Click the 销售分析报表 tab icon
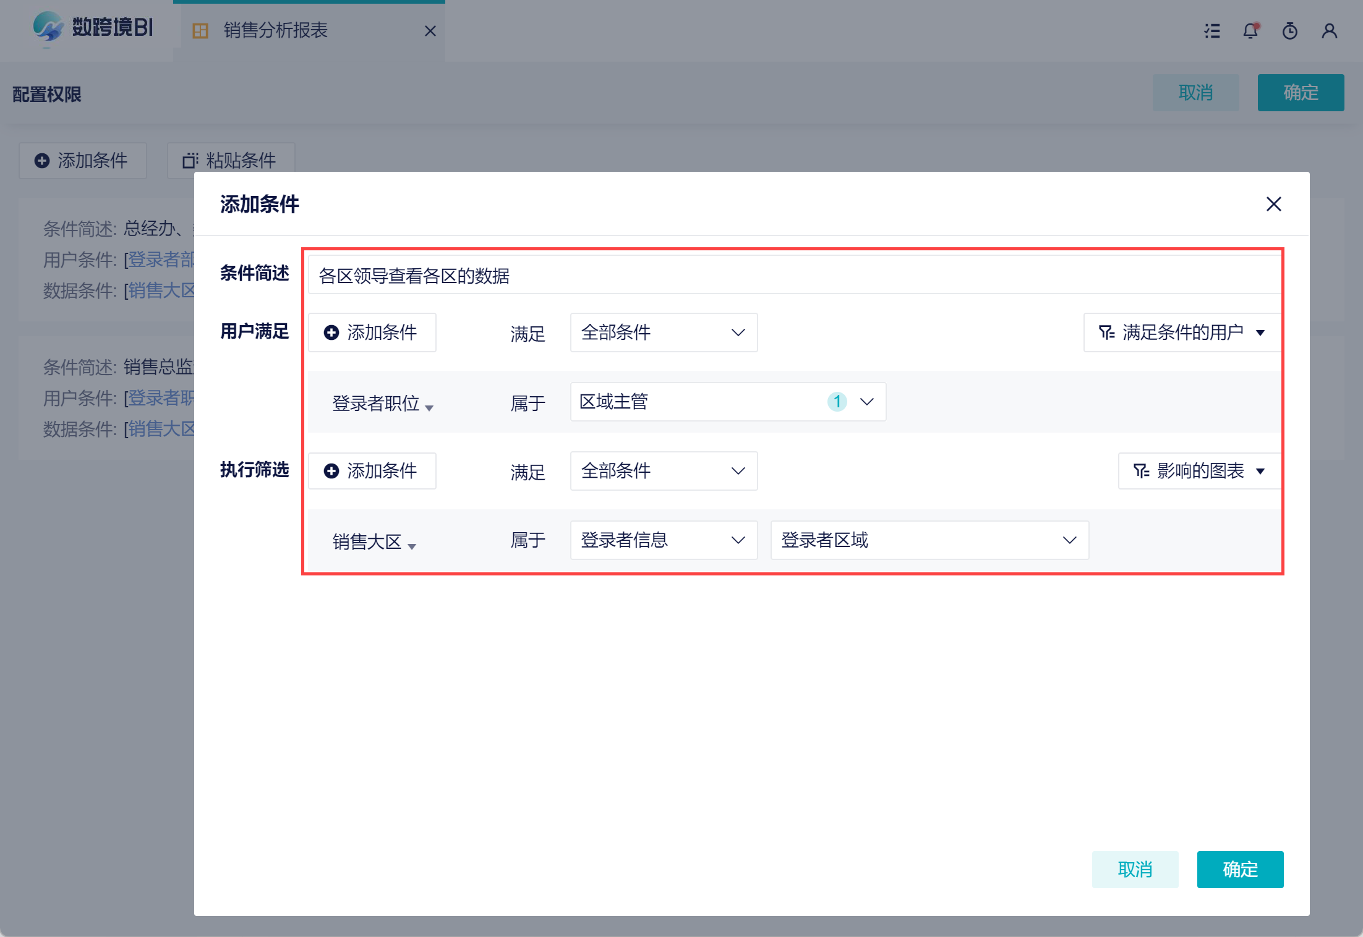Screen dimensions: 1363x937 click(200, 31)
